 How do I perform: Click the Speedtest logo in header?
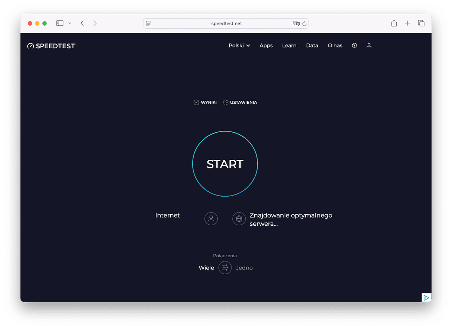[51, 46]
